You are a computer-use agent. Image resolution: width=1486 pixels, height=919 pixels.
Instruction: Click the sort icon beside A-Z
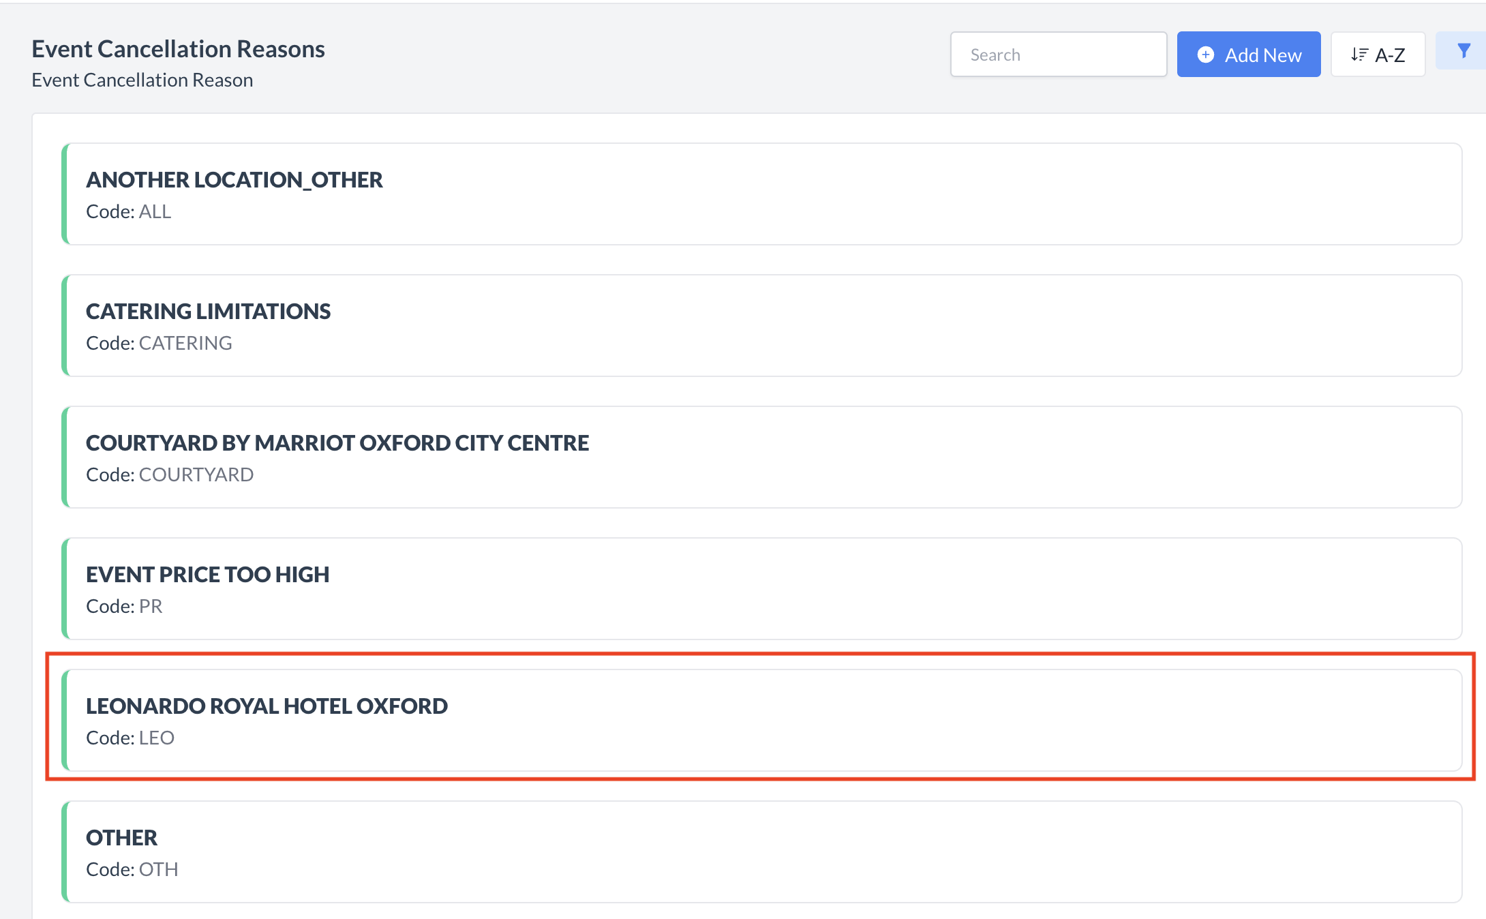point(1359,55)
